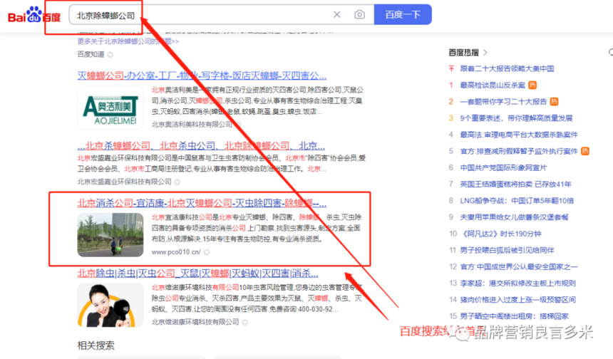Open the 百度热搜 heading
Image resolution: width=613 pixels, height=359 pixels.
463,52
